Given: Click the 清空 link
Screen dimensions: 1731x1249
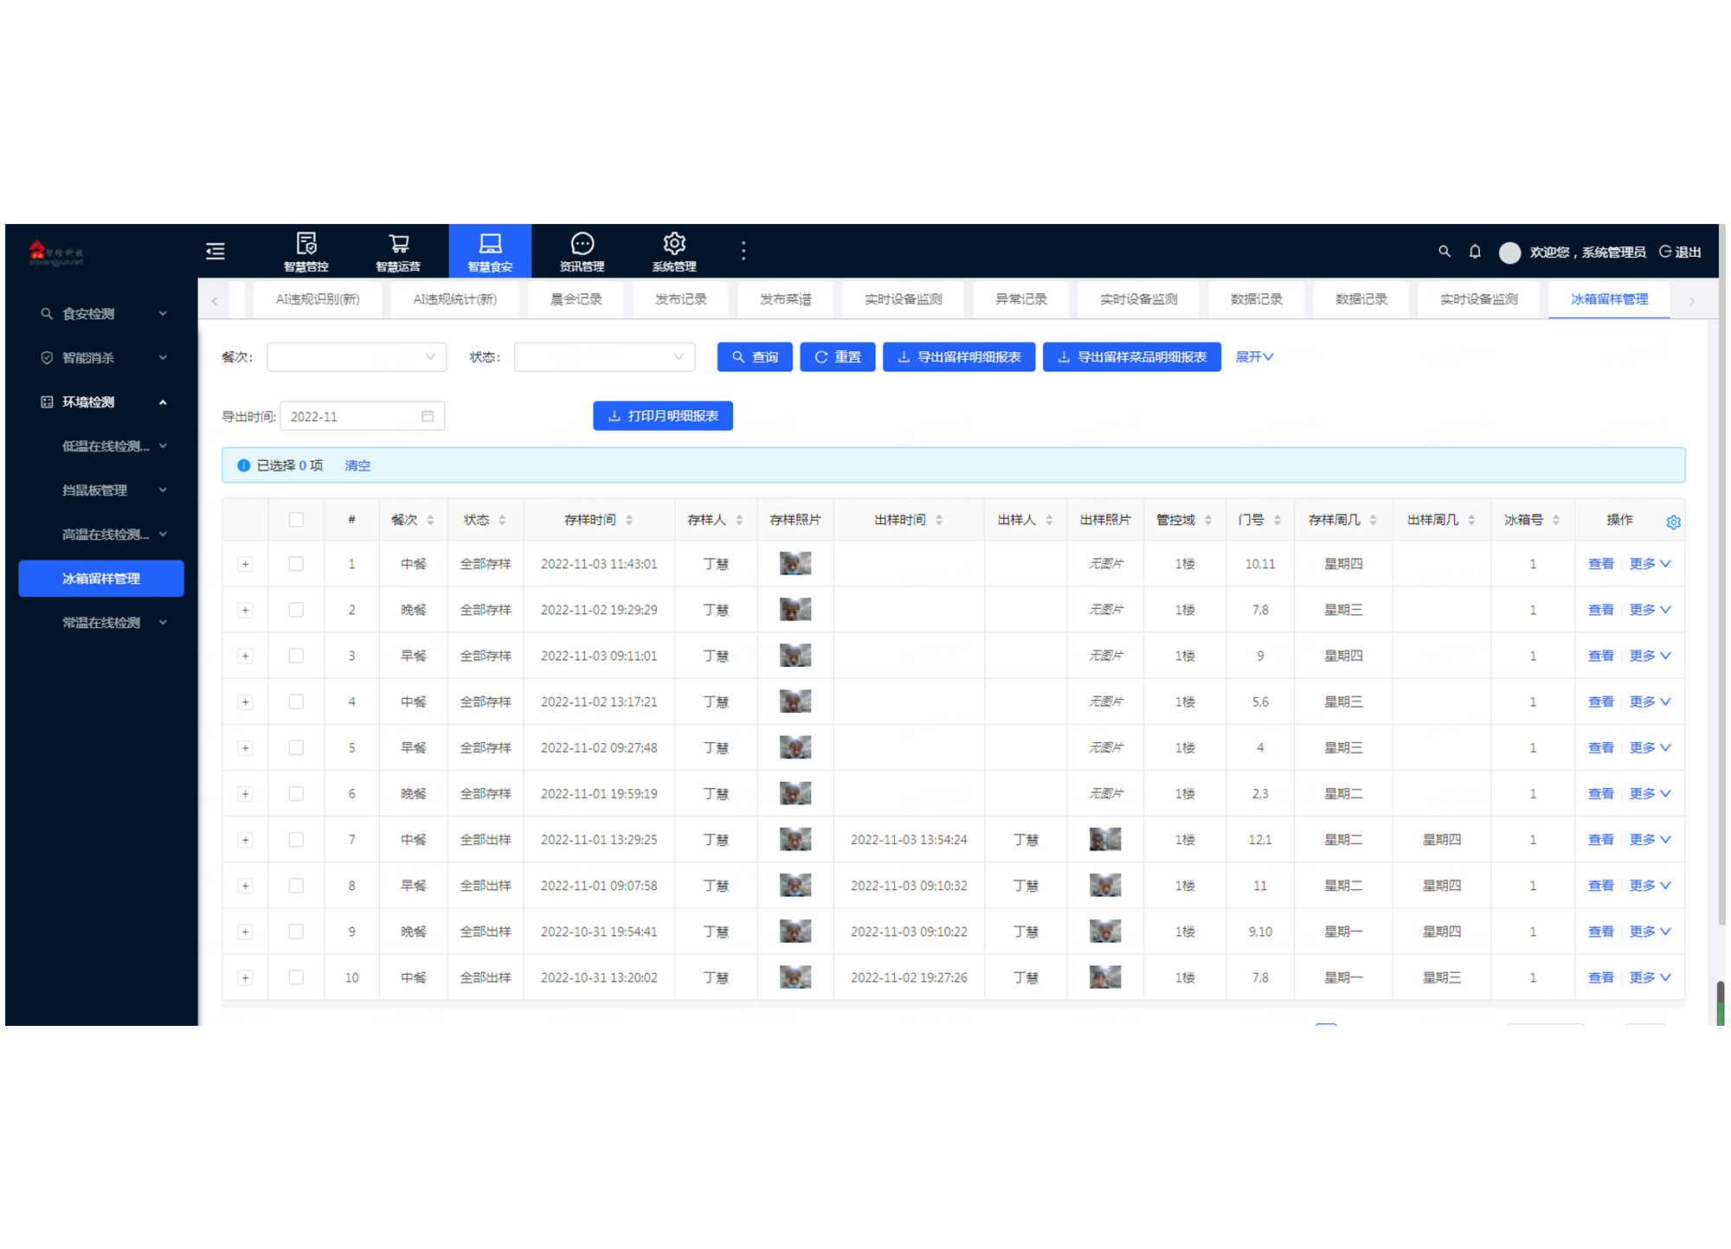Looking at the screenshot, I should click(x=357, y=465).
